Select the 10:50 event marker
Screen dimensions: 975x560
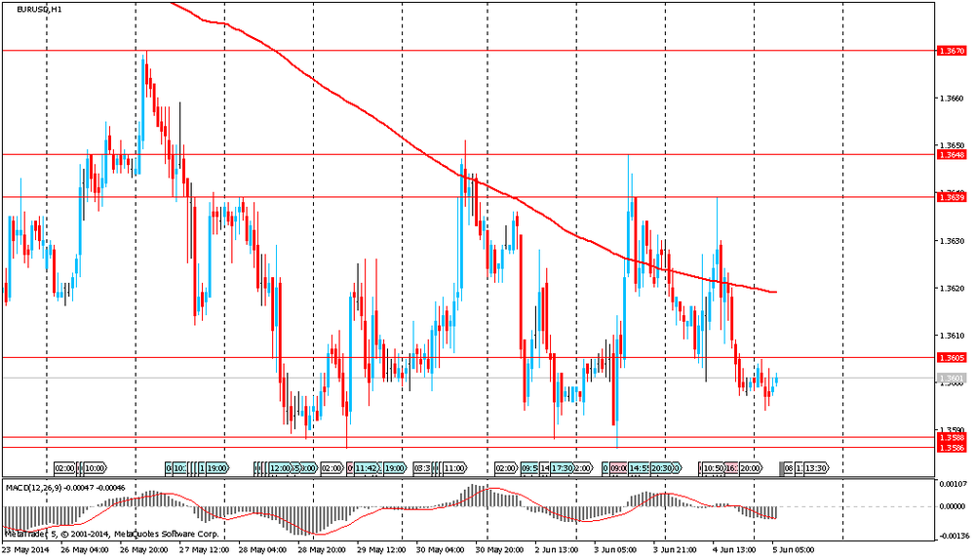click(x=713, y=468)
